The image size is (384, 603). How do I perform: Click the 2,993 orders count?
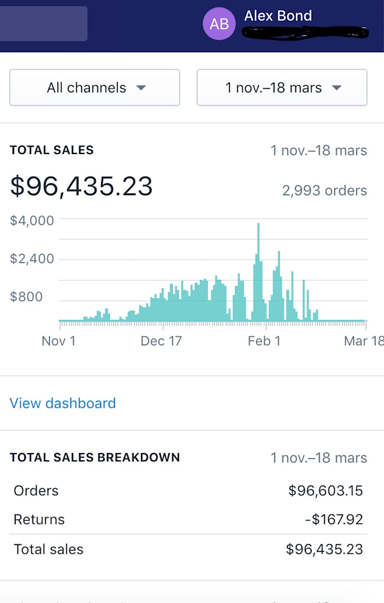click(324, 191)
